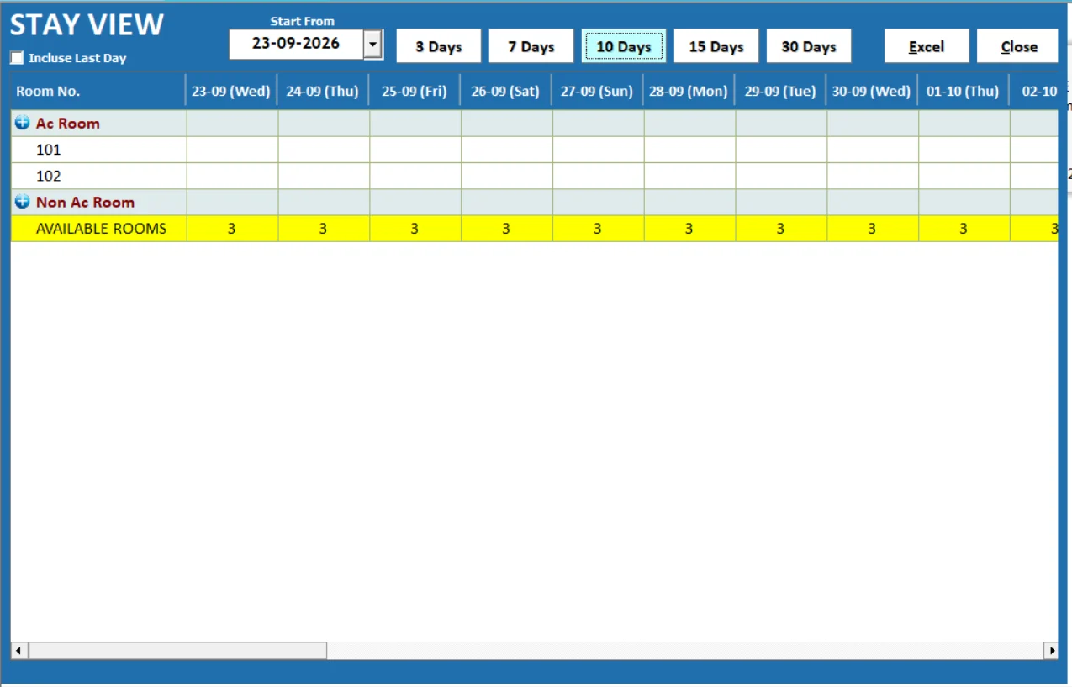Click the 30-09 (Wed) column header
The width and height of the screenshot is (1072, 687).
[x=872, y=91]
